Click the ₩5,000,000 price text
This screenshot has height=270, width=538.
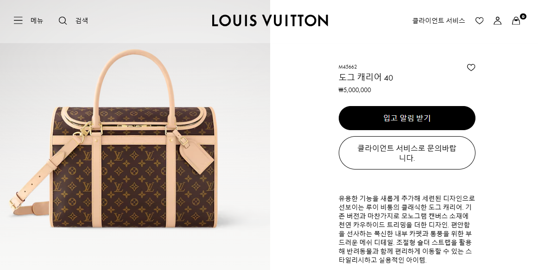click(x=355, y=90)
